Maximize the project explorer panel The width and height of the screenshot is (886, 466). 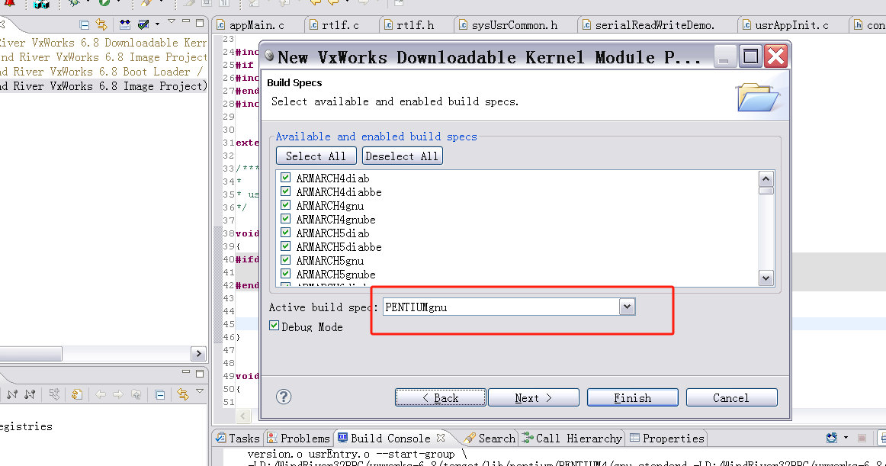[x=200, y=23]
